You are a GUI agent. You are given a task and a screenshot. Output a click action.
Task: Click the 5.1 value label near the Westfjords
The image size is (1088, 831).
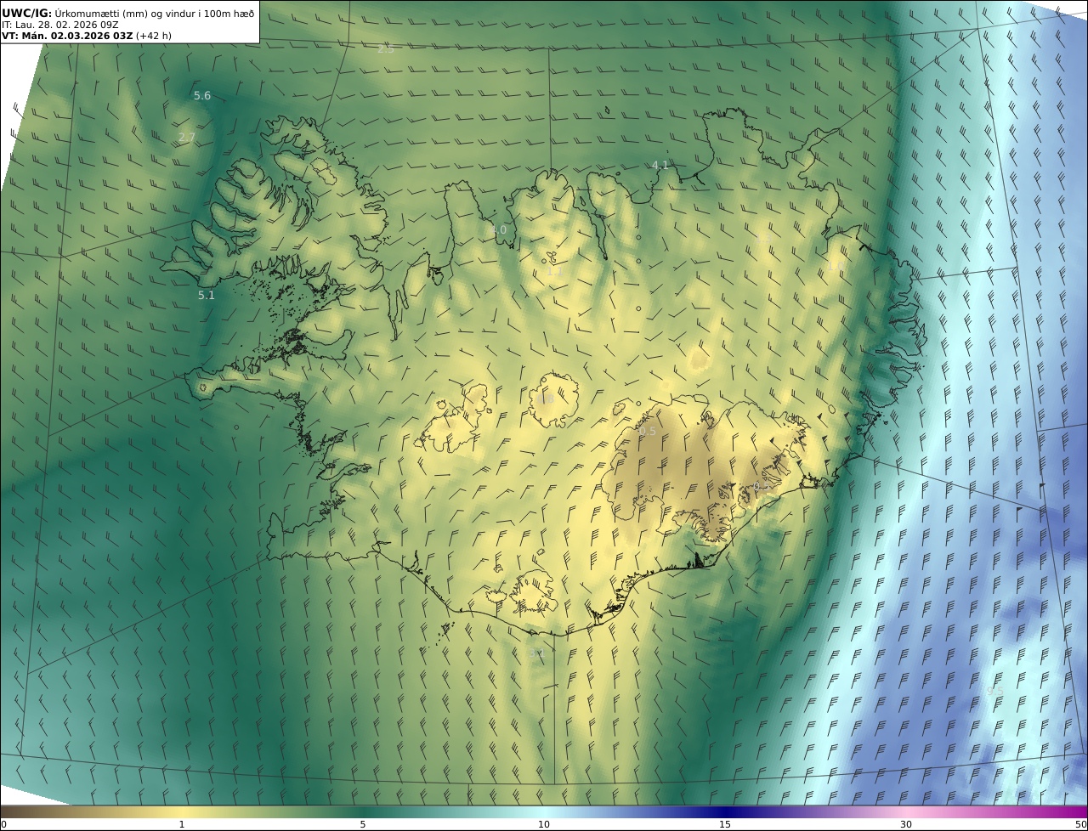click(x=207, y=296)
